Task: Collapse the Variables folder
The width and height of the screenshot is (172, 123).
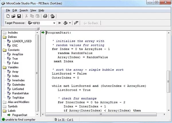Action: coord(11,67)
